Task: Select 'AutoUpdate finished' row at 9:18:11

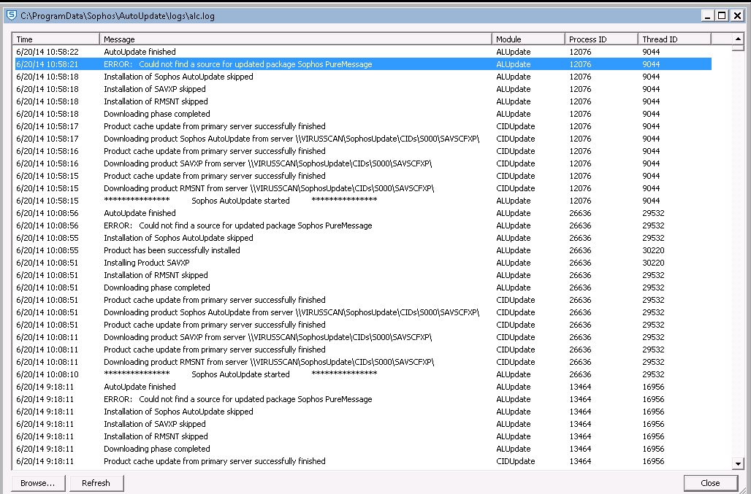Action: pyautogui.click(x=363, y=387)
